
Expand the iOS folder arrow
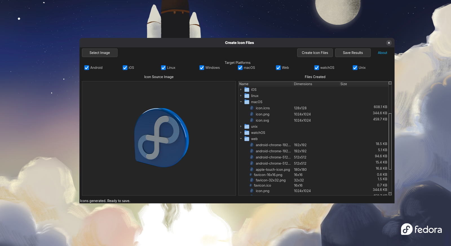click(241, 90)
